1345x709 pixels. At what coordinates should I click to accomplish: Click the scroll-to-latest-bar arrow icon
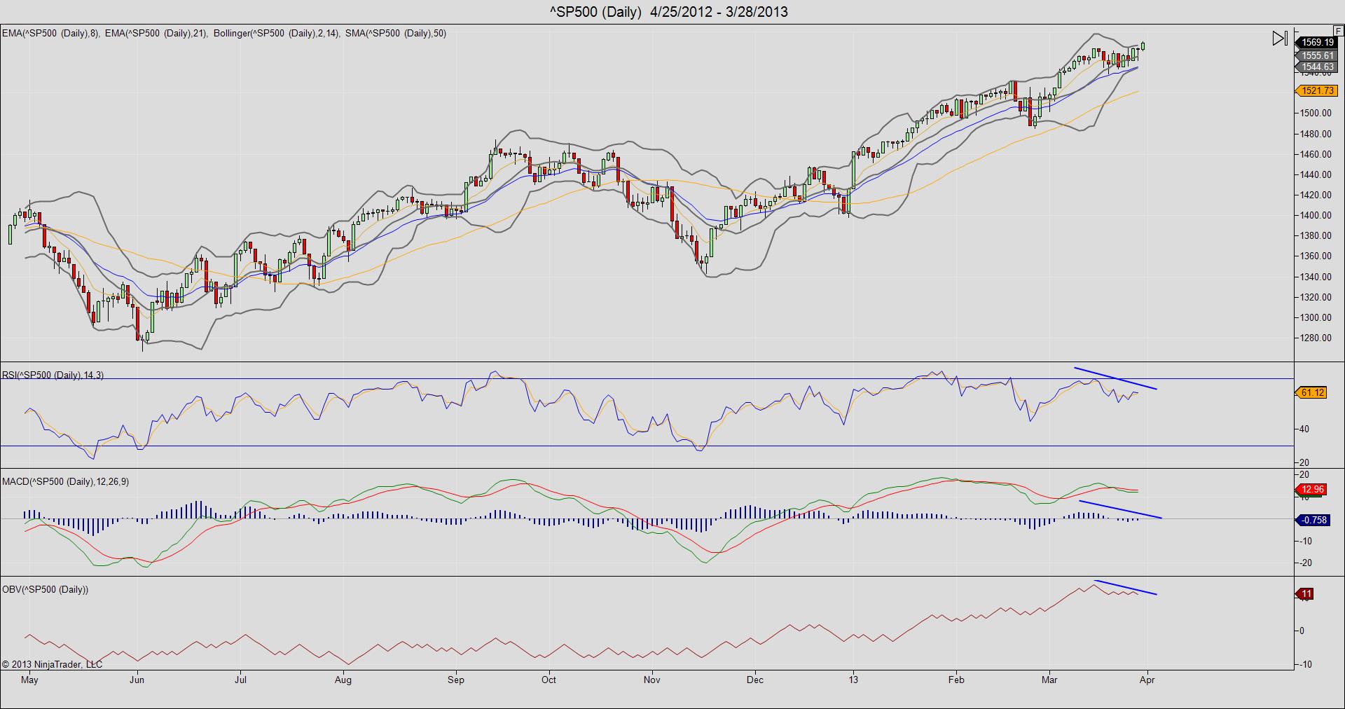point(1280,39)
